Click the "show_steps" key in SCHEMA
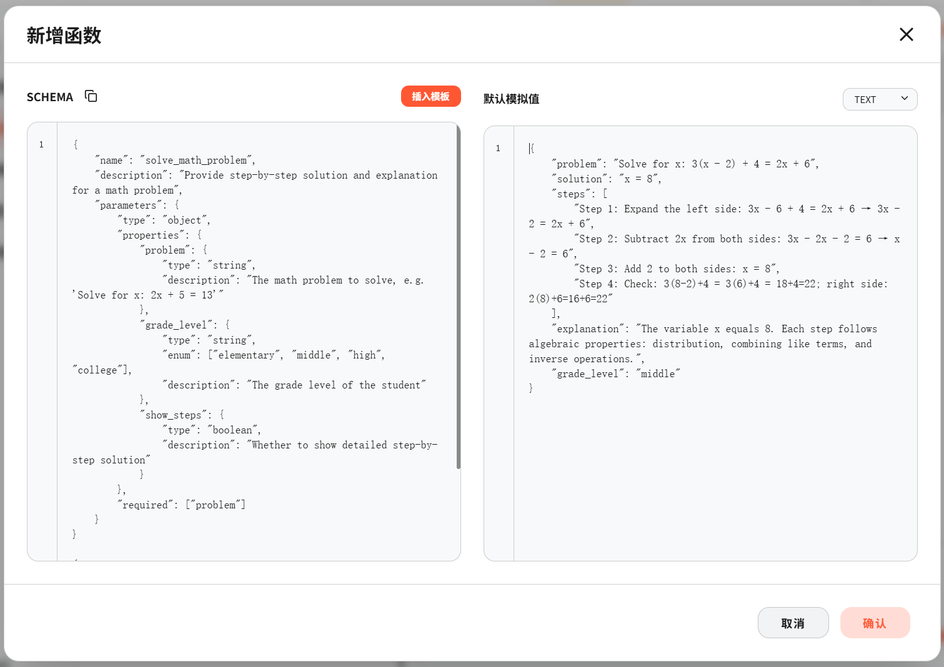The height and width of the screenshot is (667, 944). (x=173, y=415)
